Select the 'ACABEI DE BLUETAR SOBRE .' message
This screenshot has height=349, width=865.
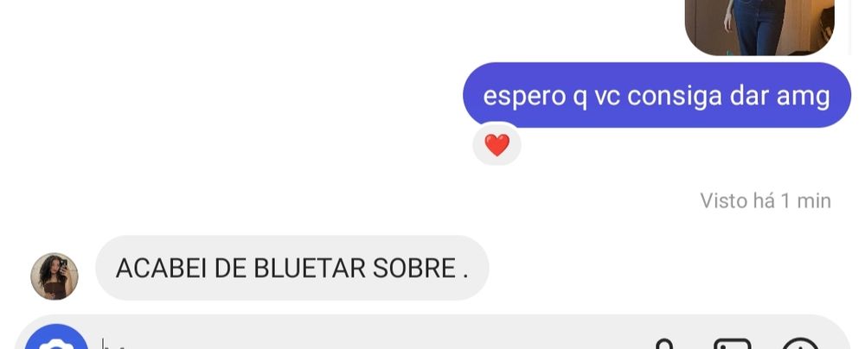[x=292, y=268]
